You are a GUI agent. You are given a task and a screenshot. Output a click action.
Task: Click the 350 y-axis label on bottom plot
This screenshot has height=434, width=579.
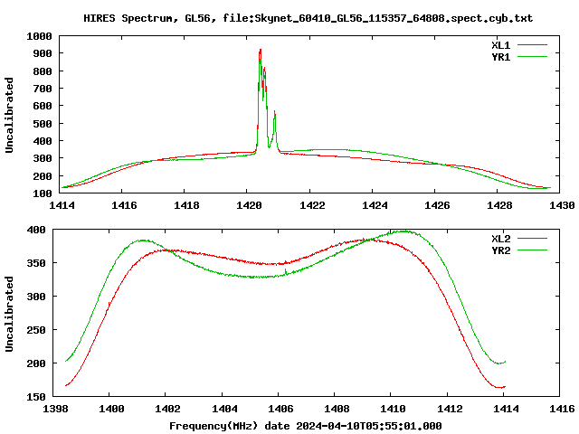click(x=36, y=263)
